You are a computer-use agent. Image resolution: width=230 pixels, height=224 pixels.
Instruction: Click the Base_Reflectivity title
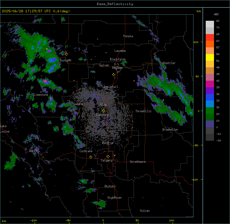click(115, 4)
